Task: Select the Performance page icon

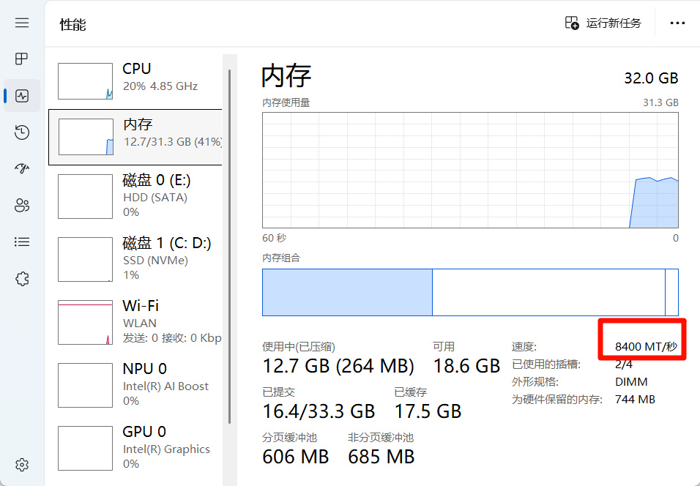Action: point(22,96)
